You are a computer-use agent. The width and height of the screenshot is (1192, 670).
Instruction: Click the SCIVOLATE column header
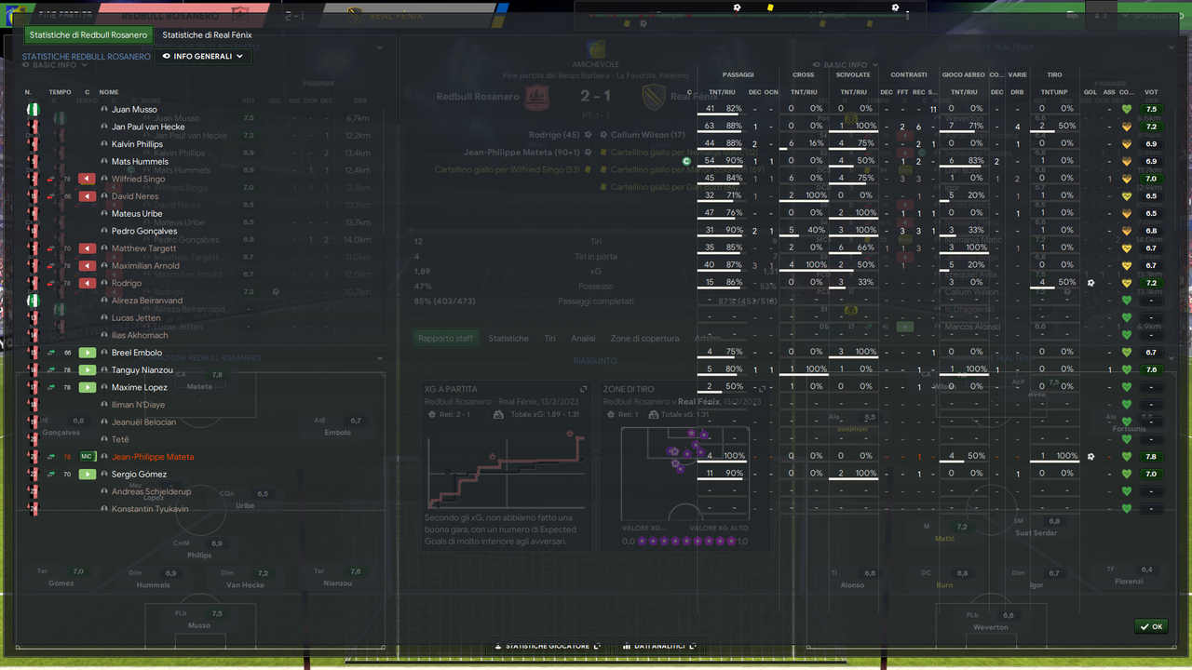point(853,74)
